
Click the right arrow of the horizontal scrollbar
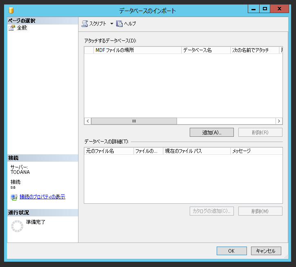point(279,121)
